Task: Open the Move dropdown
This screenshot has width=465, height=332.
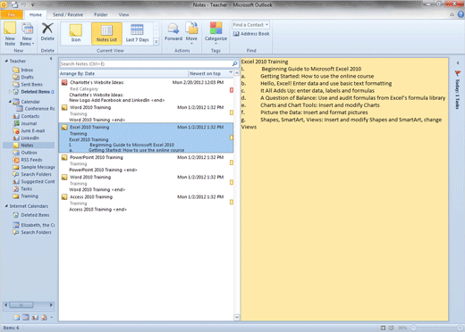Action: (191, 33)
